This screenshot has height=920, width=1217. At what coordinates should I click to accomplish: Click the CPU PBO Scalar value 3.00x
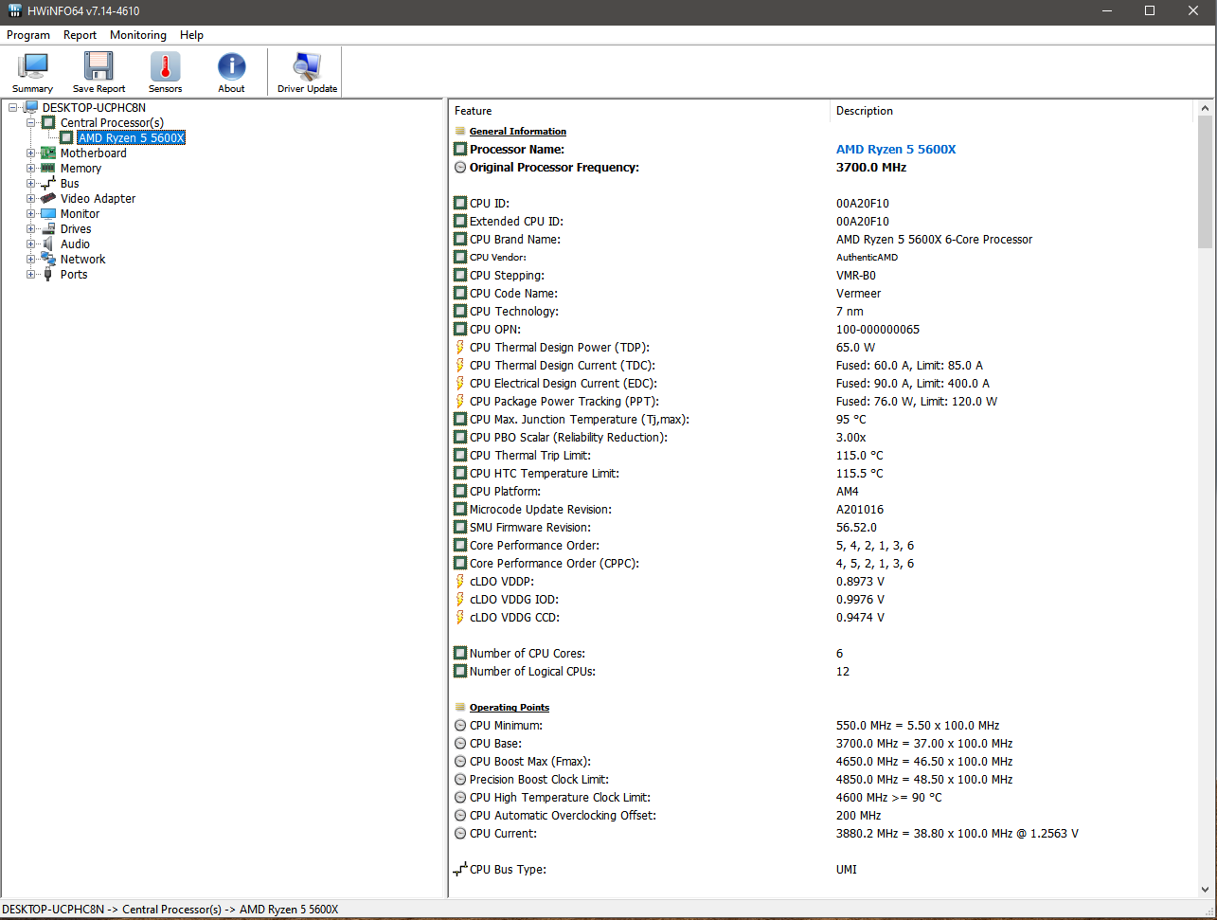click(x=851, y=438)
